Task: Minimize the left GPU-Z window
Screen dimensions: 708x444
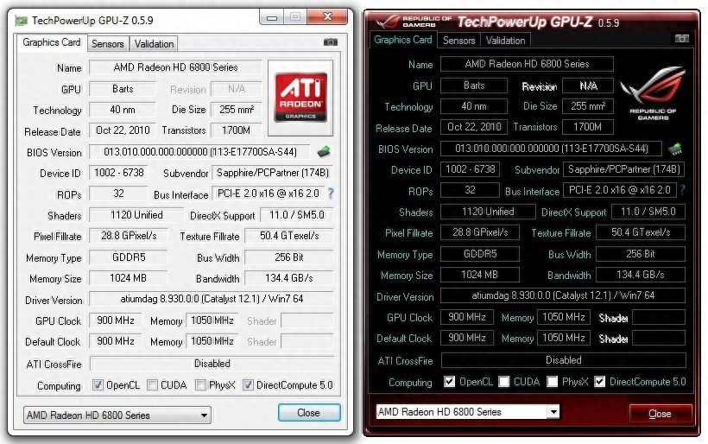Action: [272, 17]
